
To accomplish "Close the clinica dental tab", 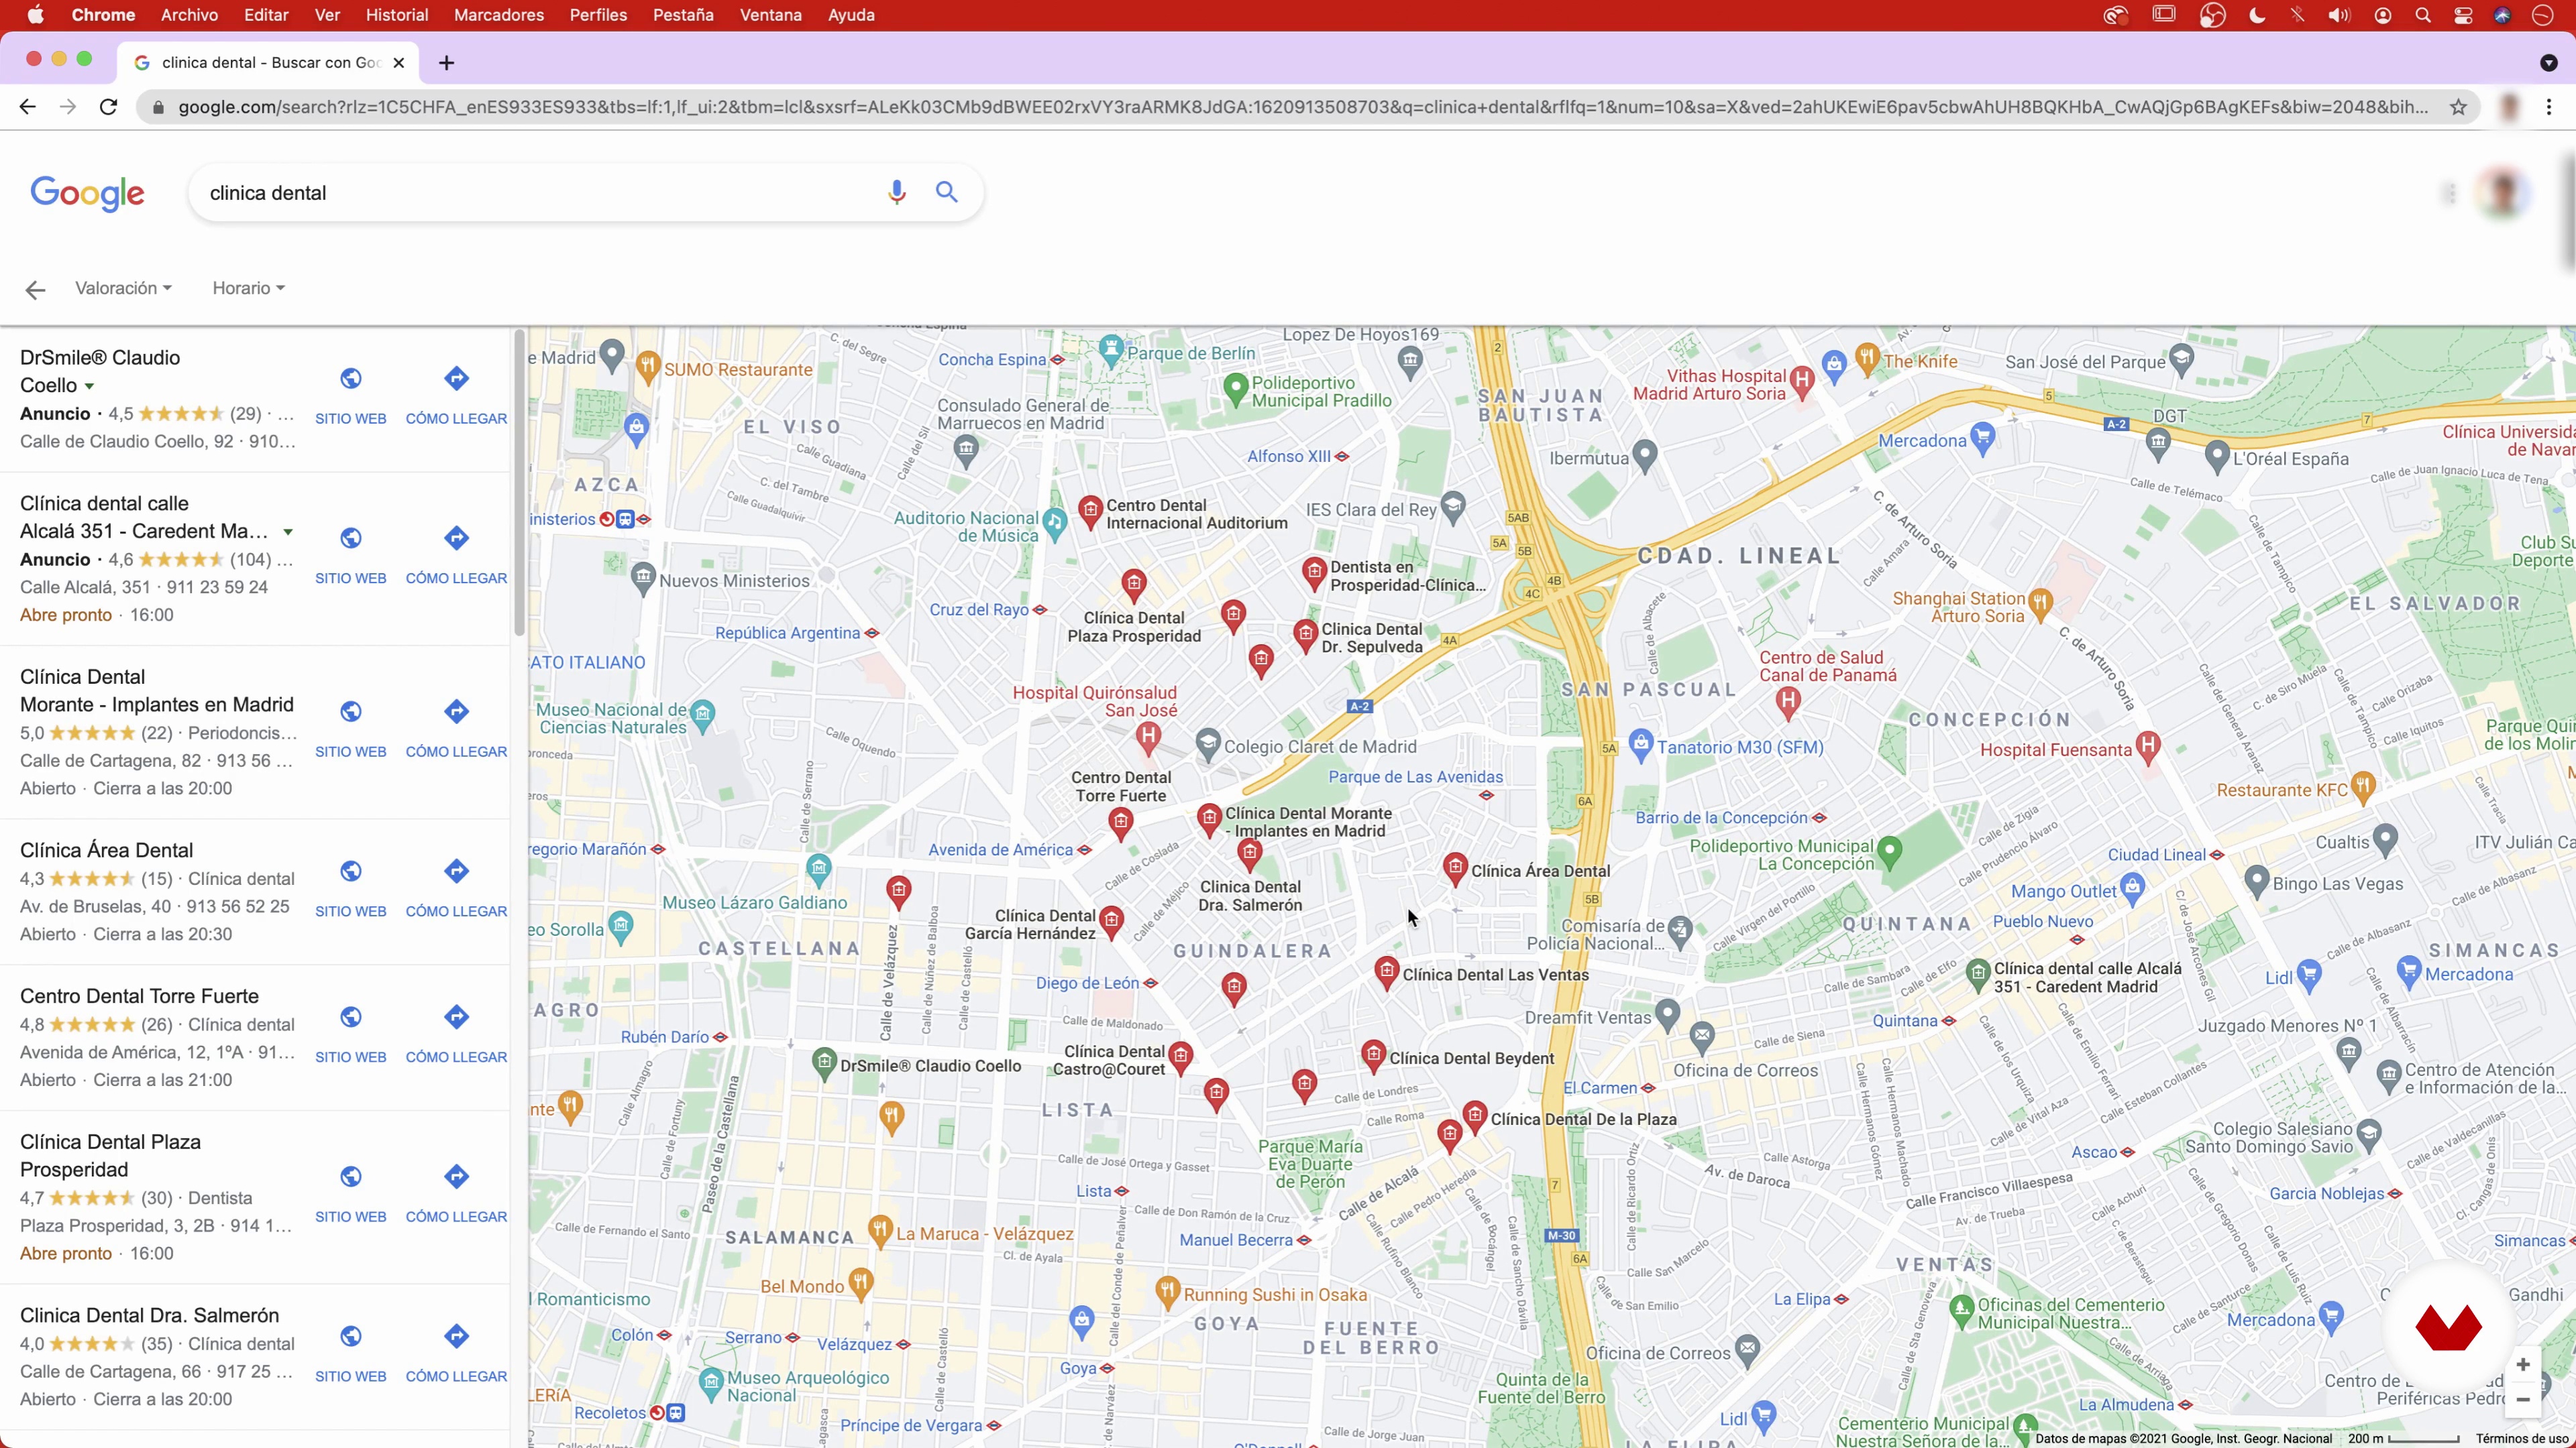I will [399, 62].
